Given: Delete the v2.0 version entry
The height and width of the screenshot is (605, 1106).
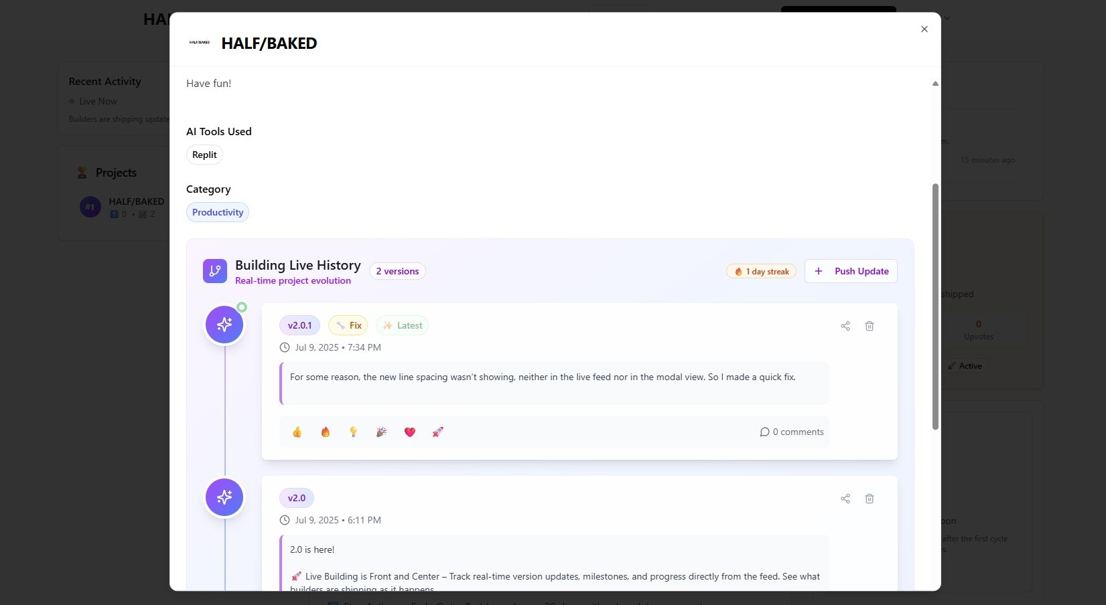Looking at the screenshot, I should click(x=870, y=499).
